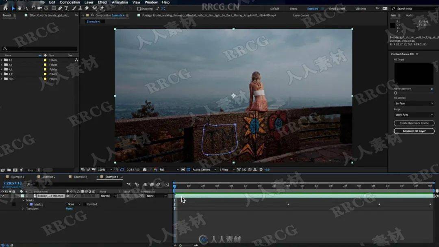Click Create Reference Frame button
This screenshot has height=247, width=439.
[414, 123]
